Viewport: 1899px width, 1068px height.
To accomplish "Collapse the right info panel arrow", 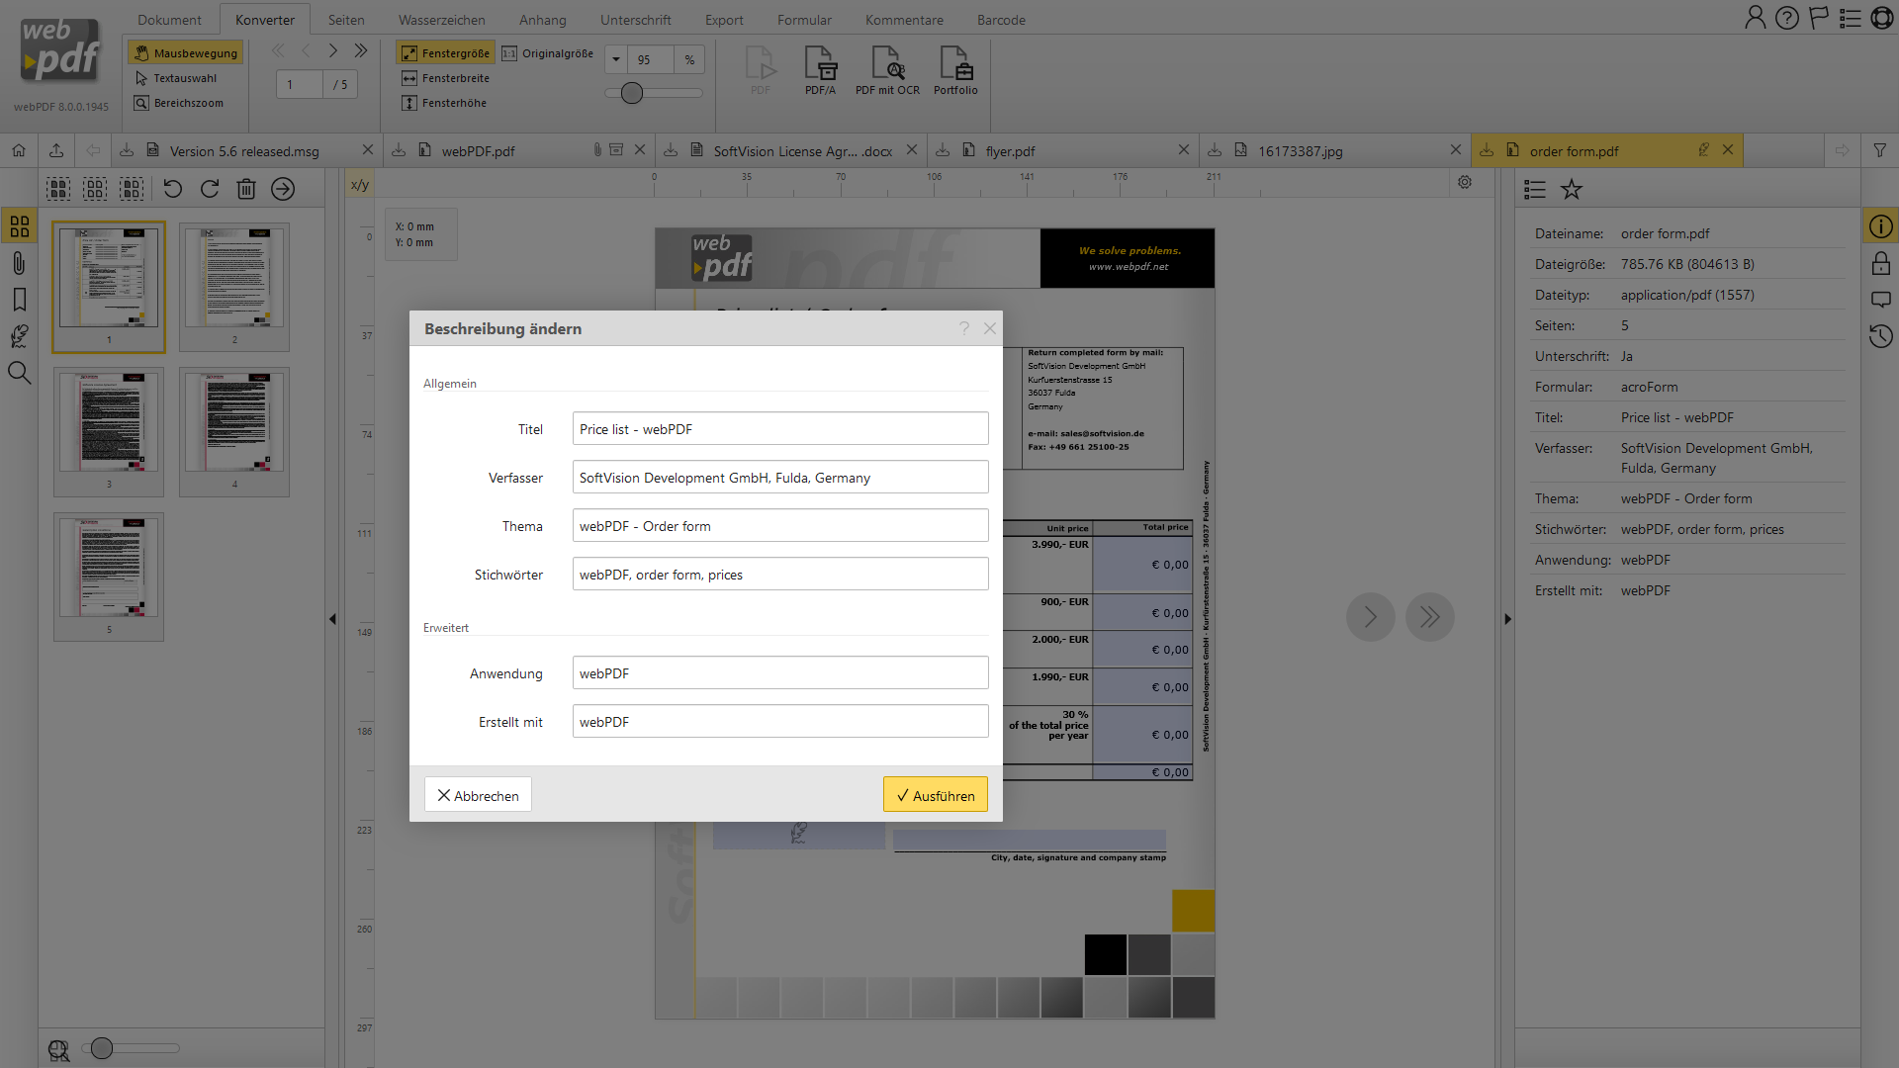I will pos(1507,619).
